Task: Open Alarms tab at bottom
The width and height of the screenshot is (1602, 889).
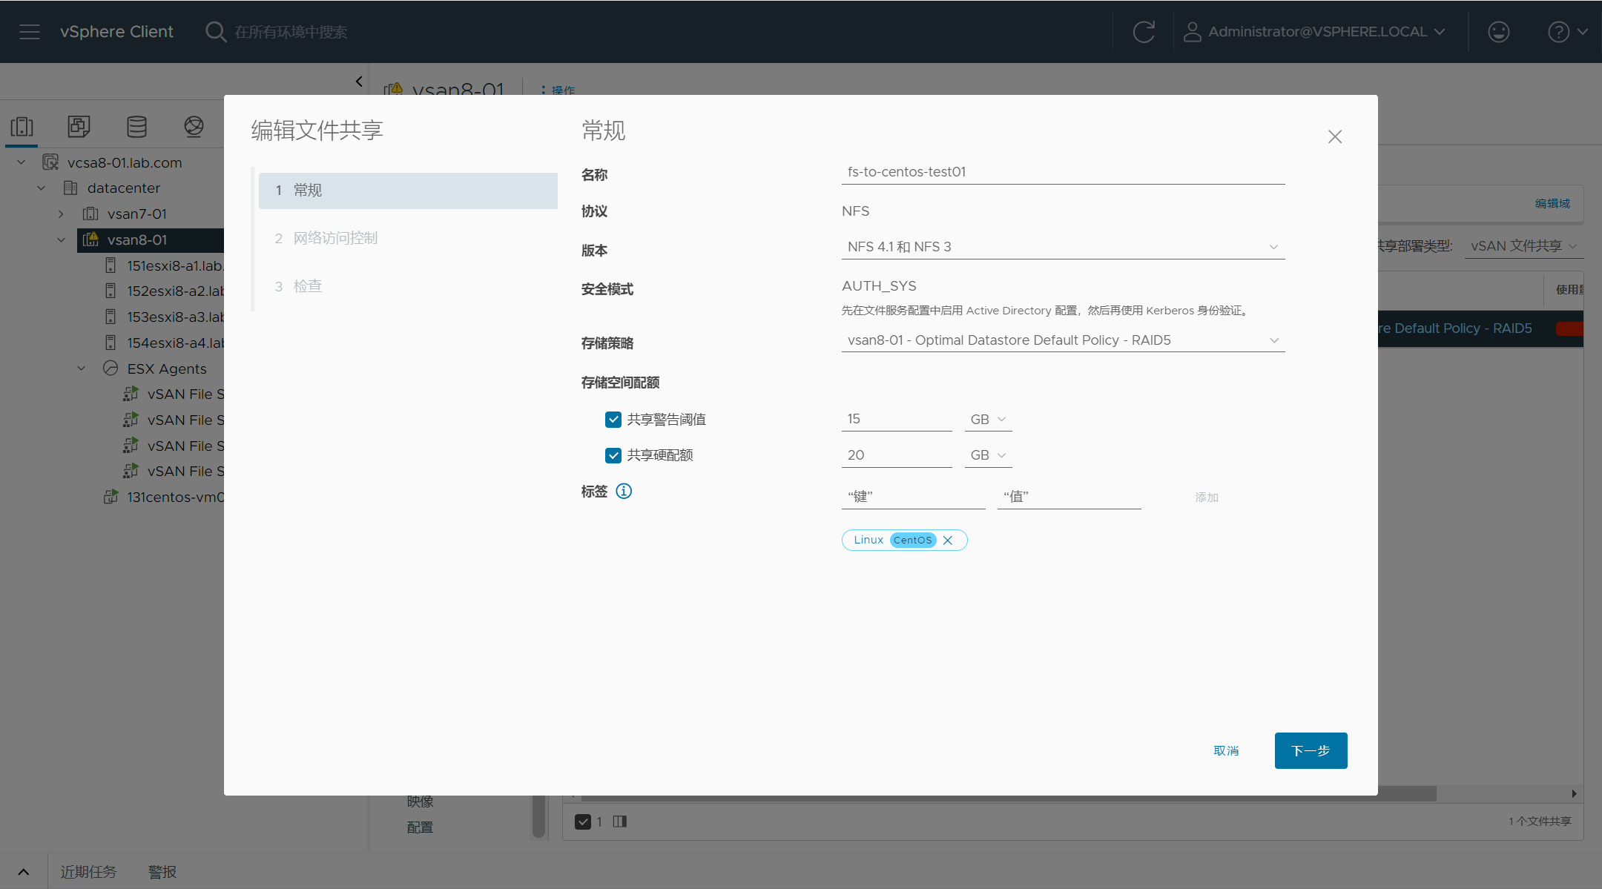Action: click(x=162, y=872)
